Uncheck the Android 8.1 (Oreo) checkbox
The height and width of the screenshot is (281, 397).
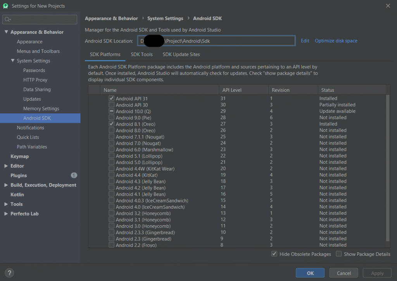pos(111,124)
